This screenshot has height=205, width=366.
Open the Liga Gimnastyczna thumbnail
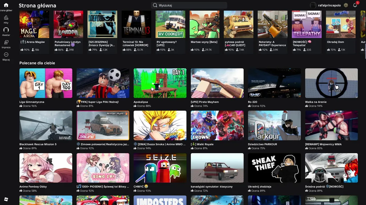coord(46,83)
